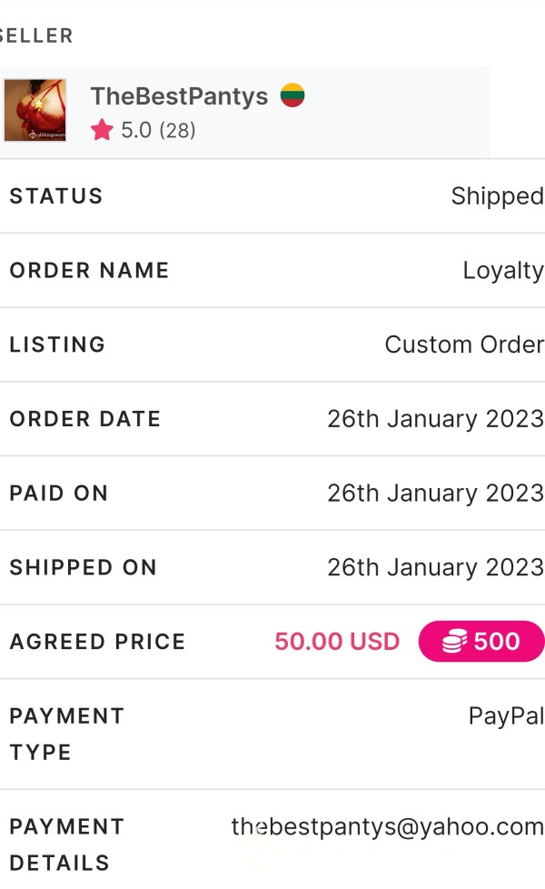Screen dimensions: 545x889
Task: Open TheBestPantys seller profile picture
Action: click(35, 110)
